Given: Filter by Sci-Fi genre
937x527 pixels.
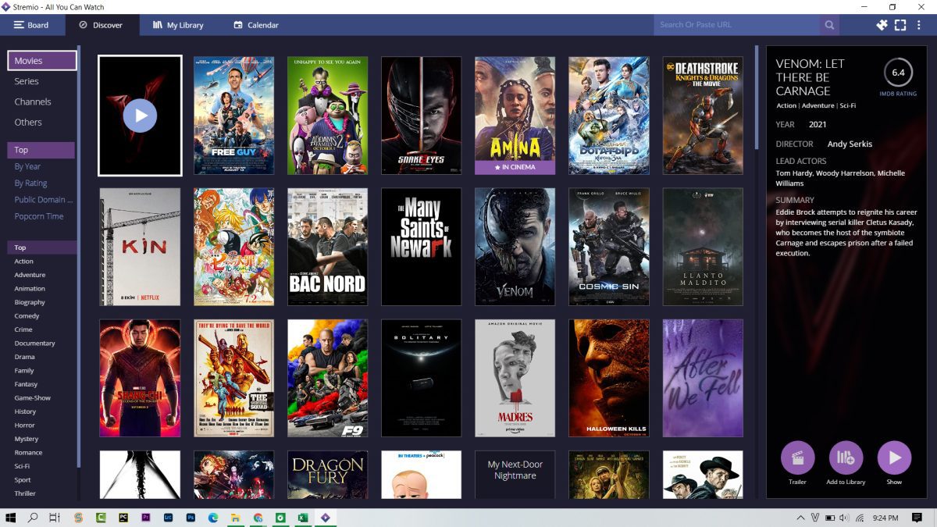Looking at the screenshot, I should tap(22, 466).
